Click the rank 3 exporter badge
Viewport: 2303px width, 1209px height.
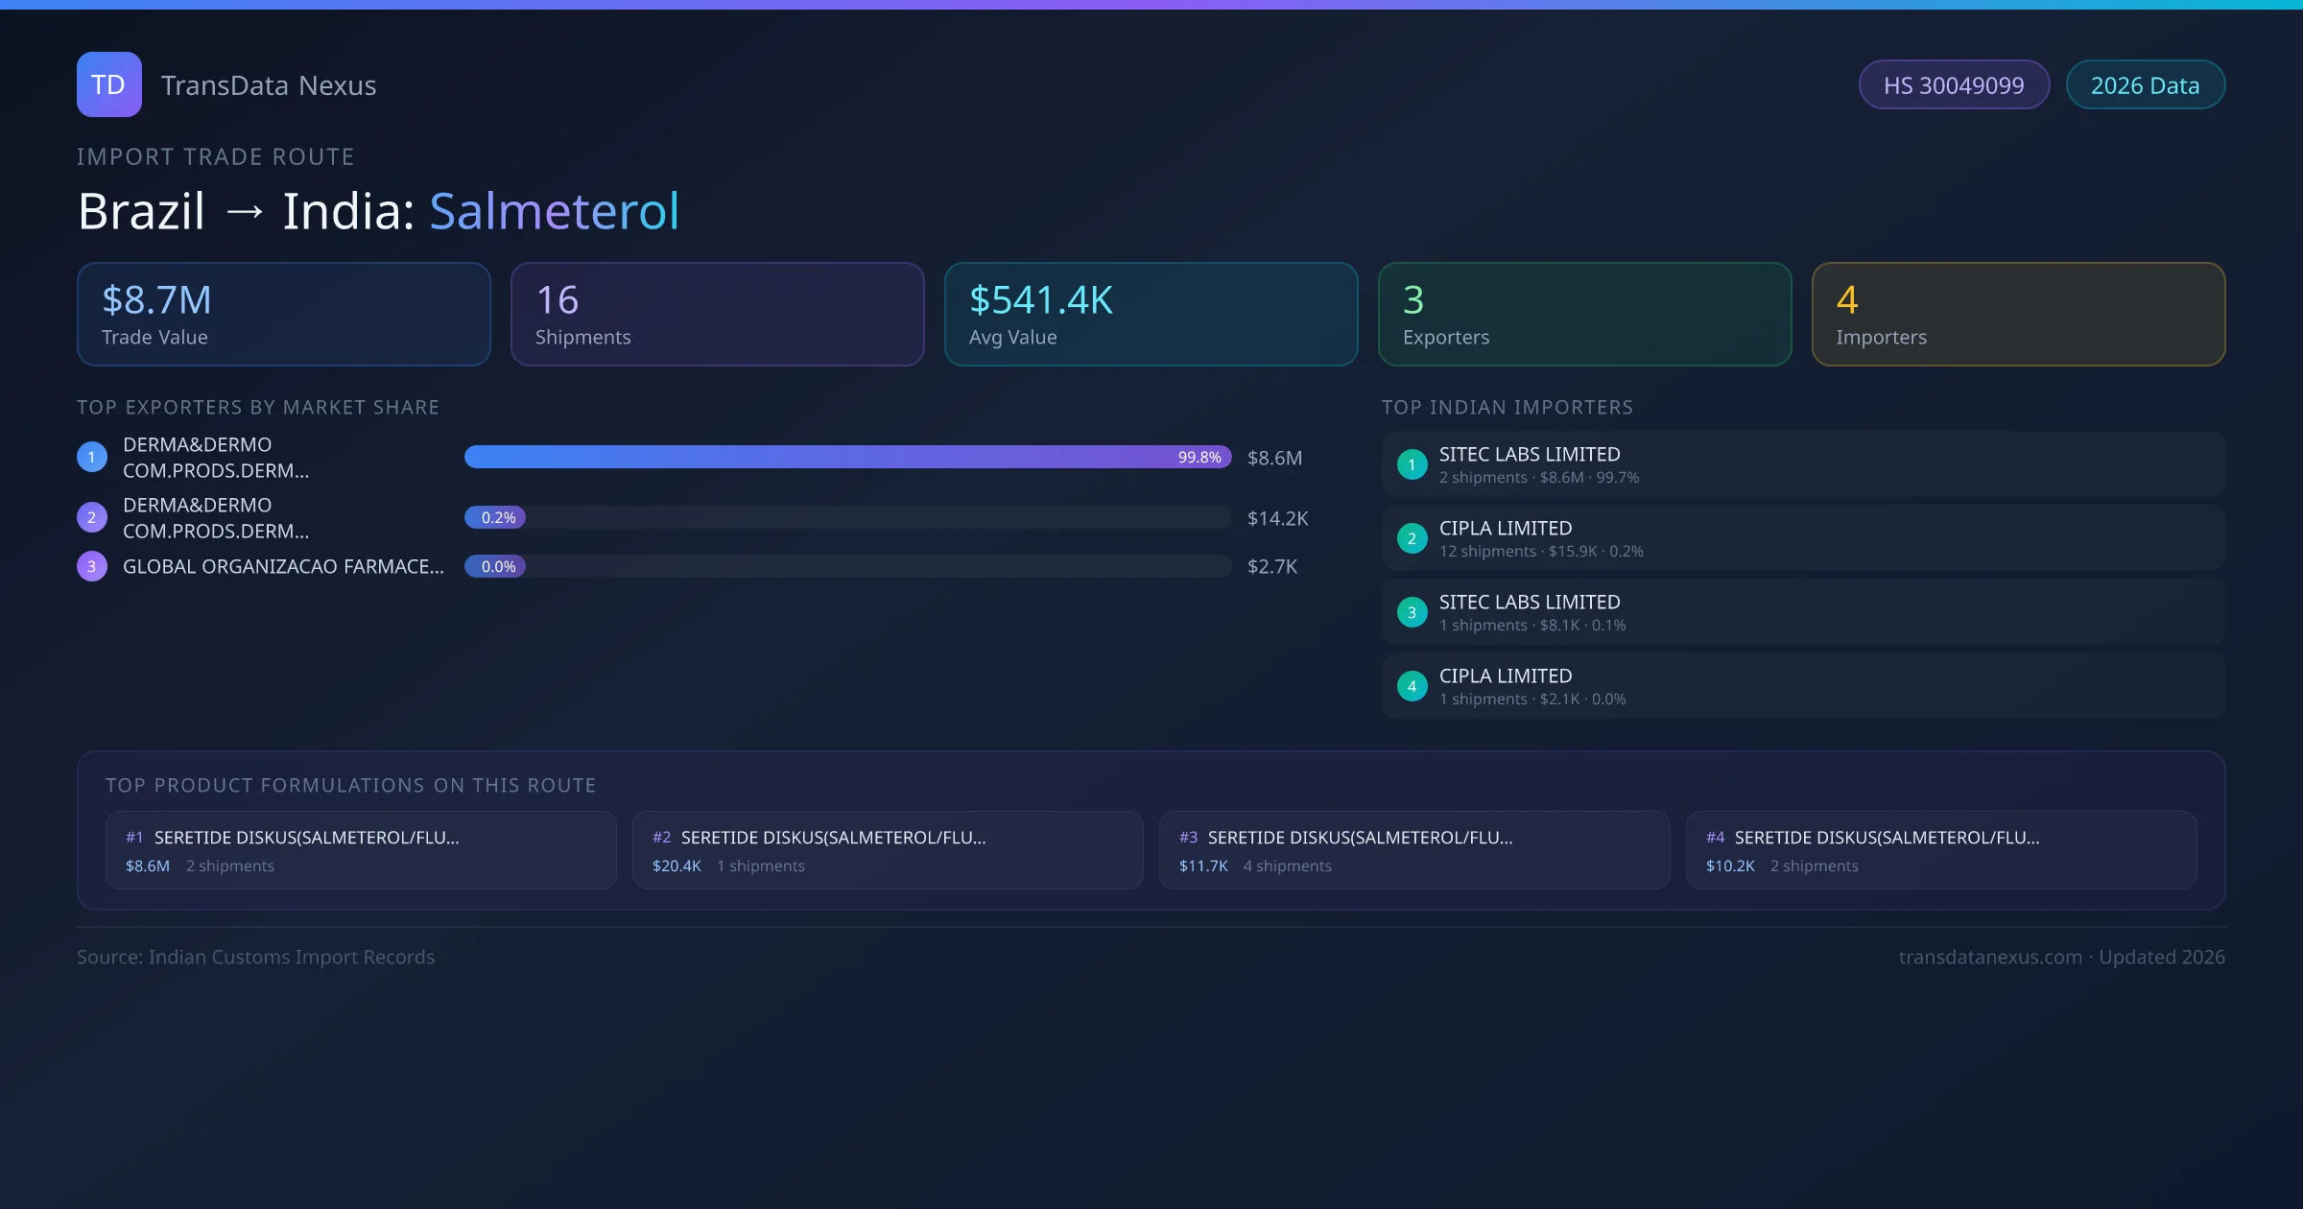pos(92,566)
